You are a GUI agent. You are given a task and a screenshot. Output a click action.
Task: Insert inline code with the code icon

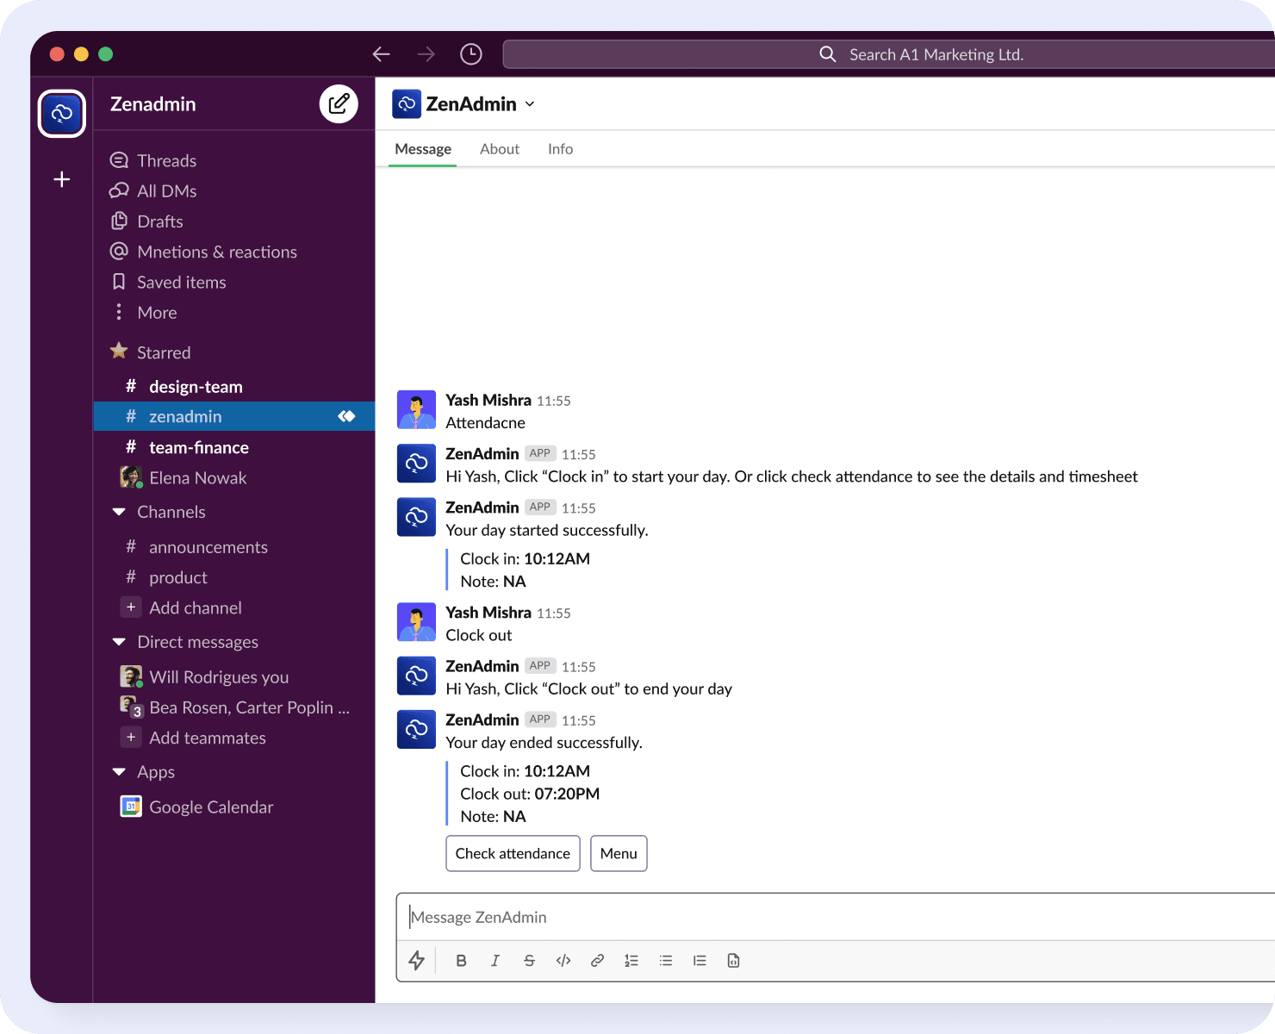(563, 961)
